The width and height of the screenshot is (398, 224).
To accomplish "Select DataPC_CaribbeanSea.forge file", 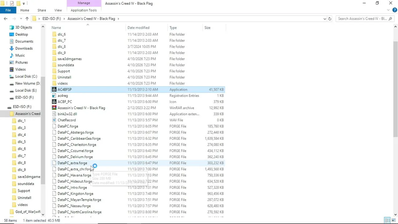I will (79, 138).
